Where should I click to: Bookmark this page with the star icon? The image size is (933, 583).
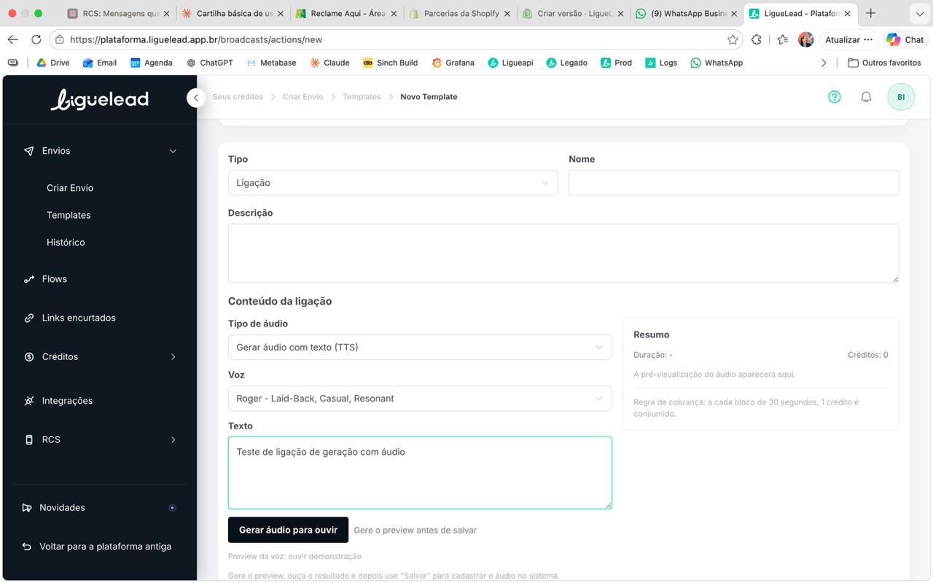733,39
